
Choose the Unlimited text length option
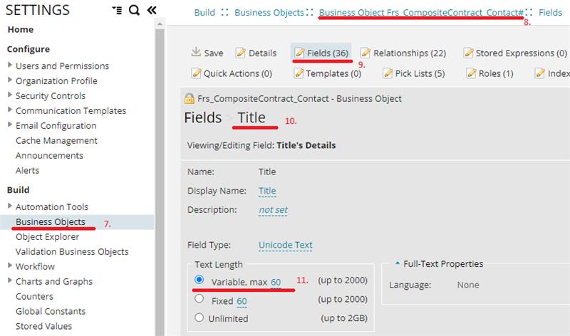pos(199,317)
